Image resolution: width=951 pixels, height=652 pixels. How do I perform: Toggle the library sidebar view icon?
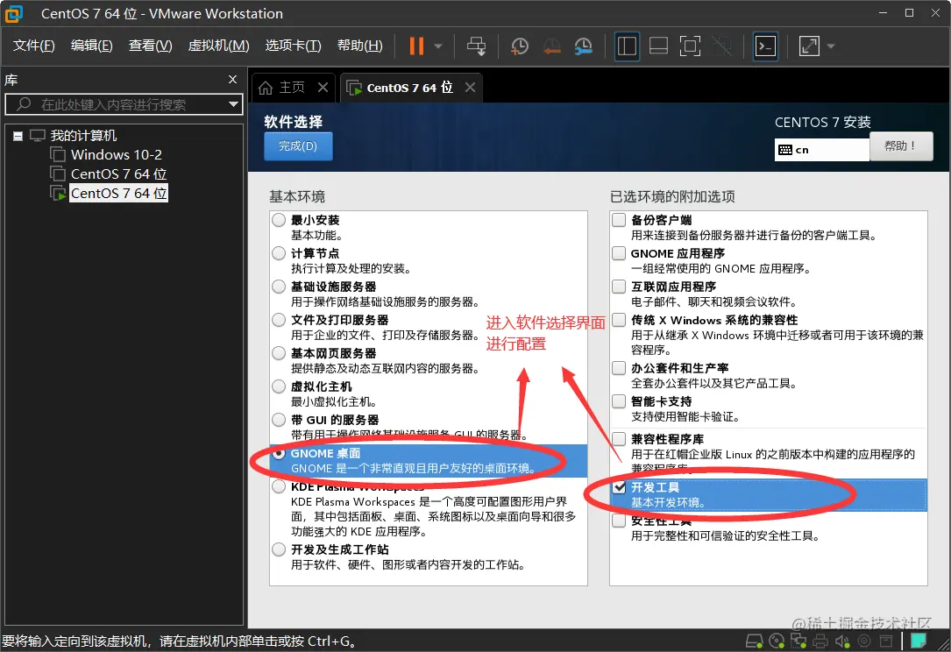click(627, 46)
